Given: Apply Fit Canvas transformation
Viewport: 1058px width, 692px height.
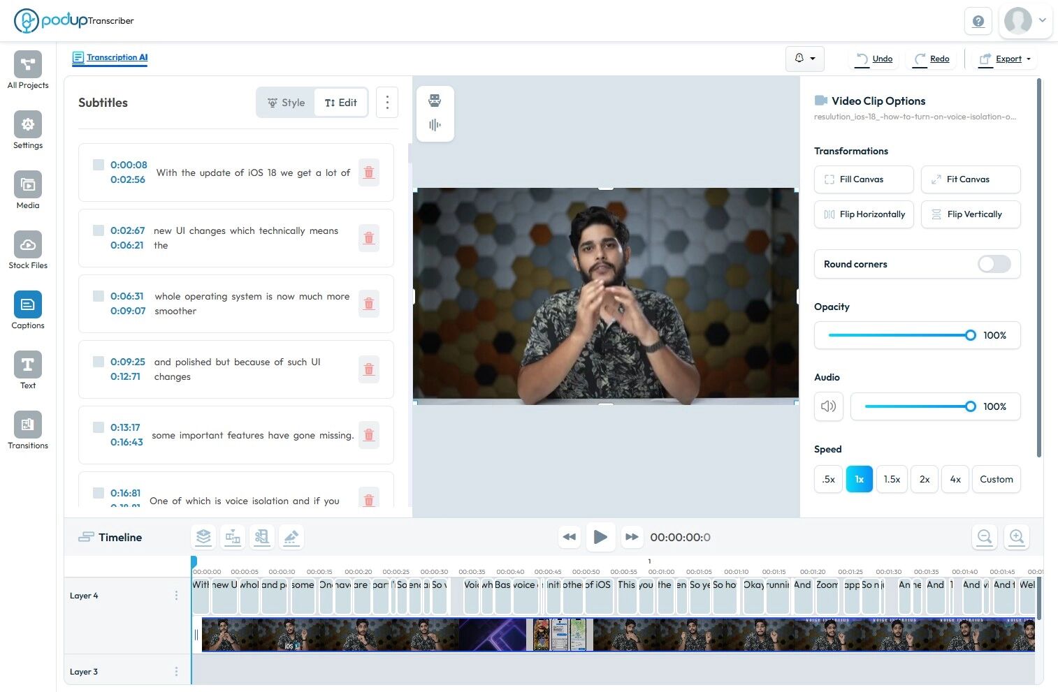Looking at the screenshot, I should click(971, 179).
